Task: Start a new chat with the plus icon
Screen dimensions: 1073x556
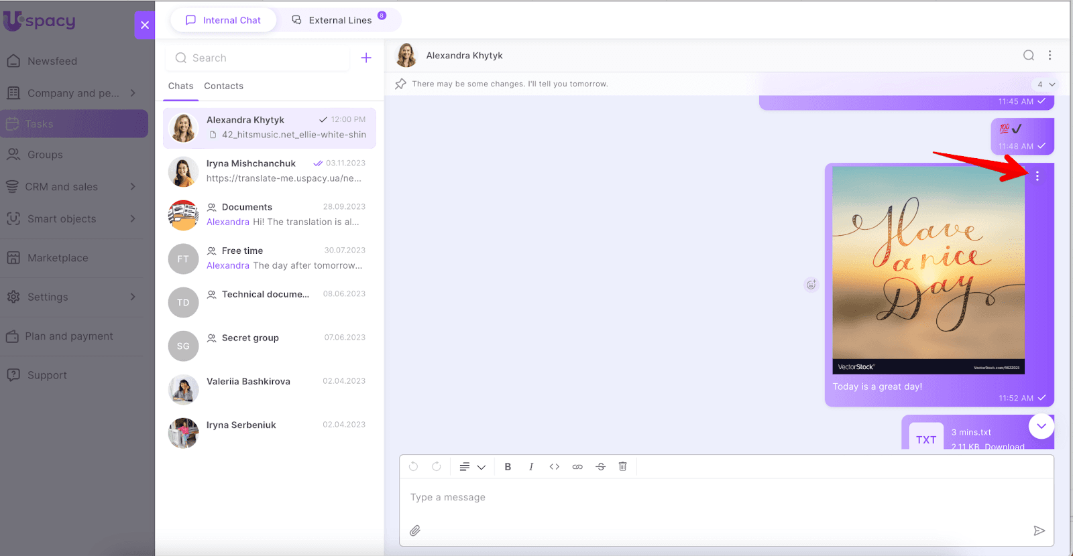Action: pyautogui.click(x=366, y=58)
